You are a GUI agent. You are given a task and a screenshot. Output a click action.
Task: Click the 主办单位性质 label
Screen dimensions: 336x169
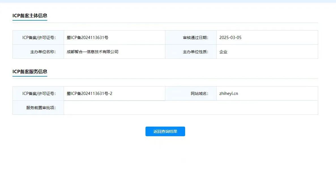click(195, 52)
